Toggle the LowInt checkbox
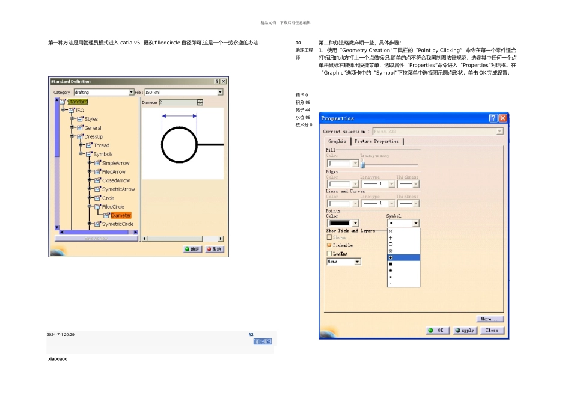The width and height of the screenshot is (571, 404). coord(329,253)
